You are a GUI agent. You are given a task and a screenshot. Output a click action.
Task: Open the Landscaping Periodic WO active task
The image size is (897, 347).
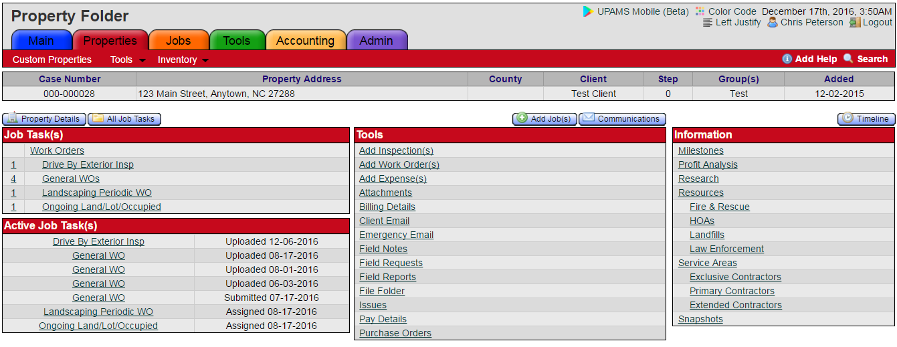(98, 312)
